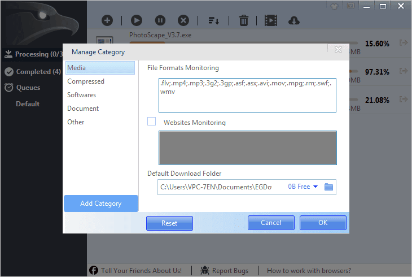412x277 pixels.
Task: Select the Document category
Action: (100, 109)
